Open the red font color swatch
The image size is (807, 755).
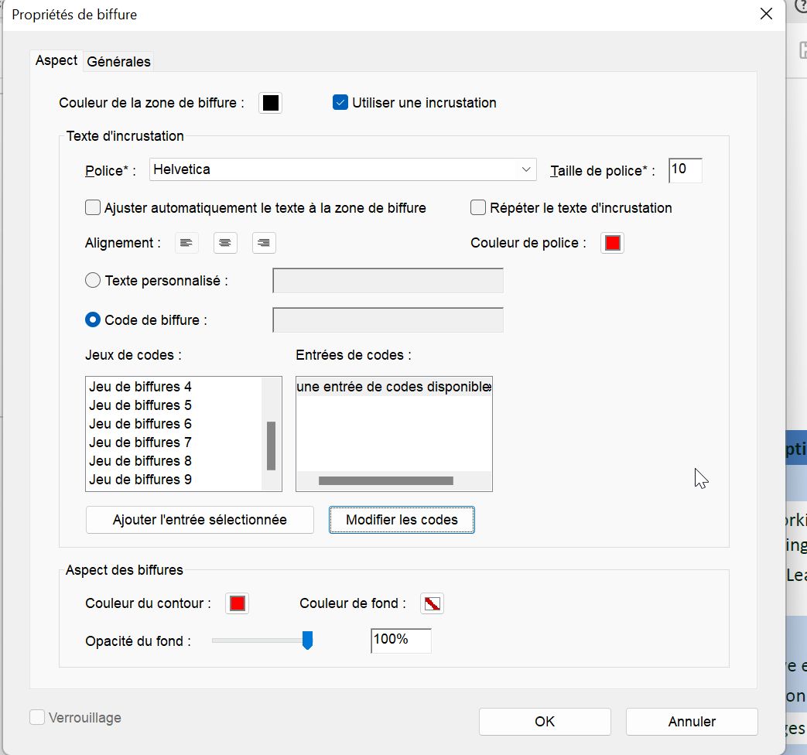click(612, 243)
